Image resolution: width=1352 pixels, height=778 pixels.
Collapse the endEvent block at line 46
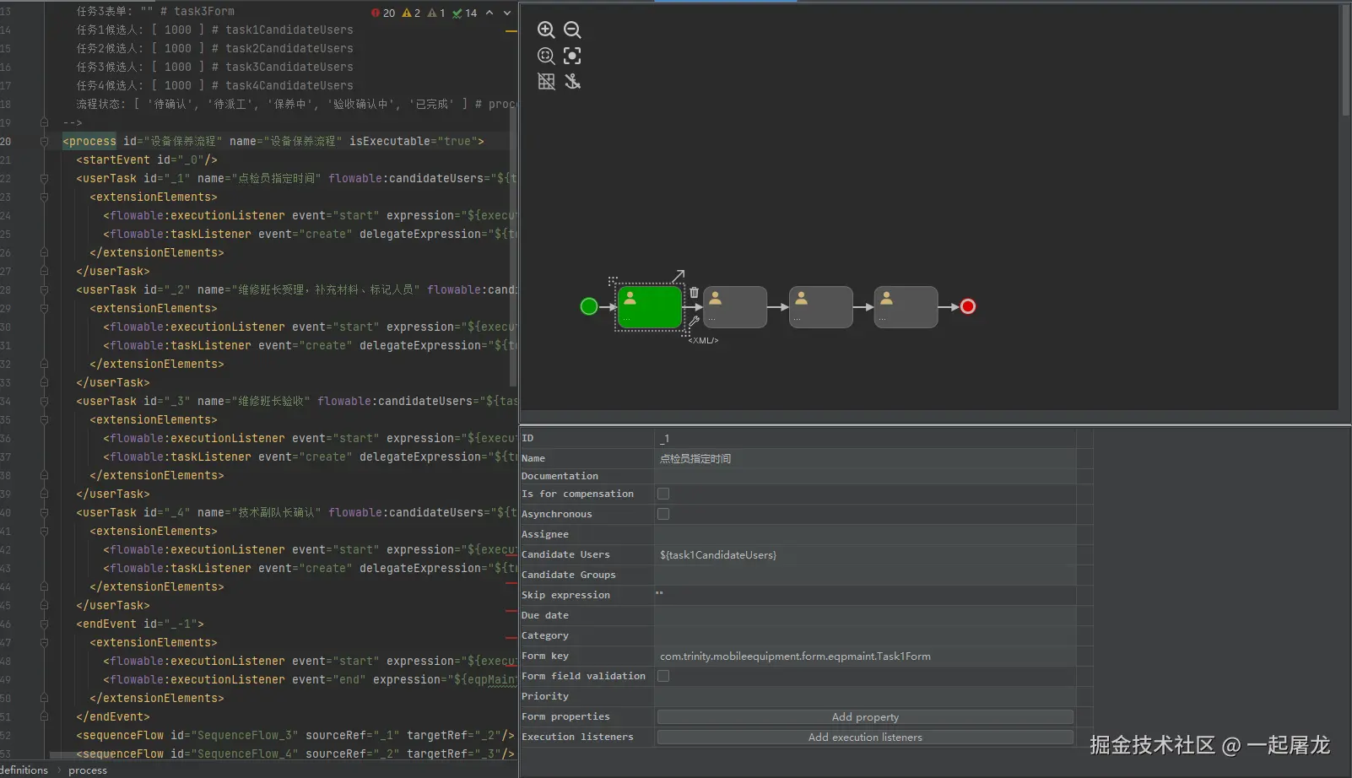pyautogui.click(x=44, y=624)
